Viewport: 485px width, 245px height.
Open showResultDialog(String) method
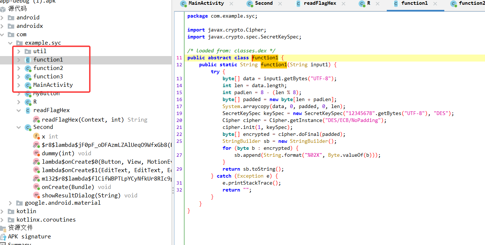pos(89,195)
